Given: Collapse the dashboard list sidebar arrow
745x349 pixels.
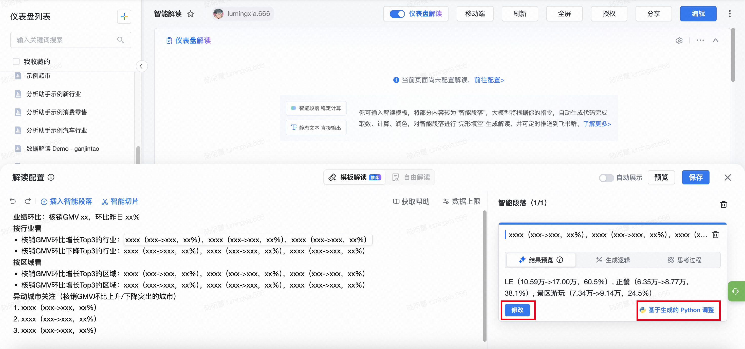Looking at the screenshot, I should coord(141,67).
